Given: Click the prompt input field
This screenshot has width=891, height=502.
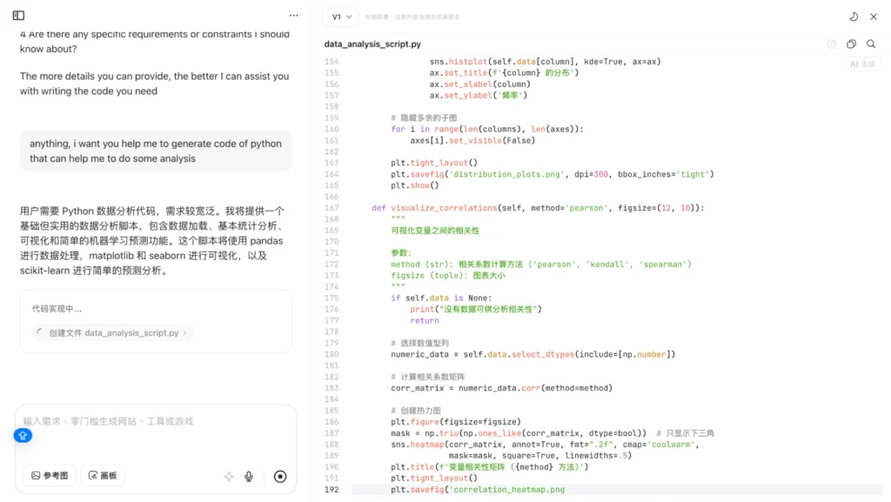Looking at the screenshot, I should click(157, 426).
